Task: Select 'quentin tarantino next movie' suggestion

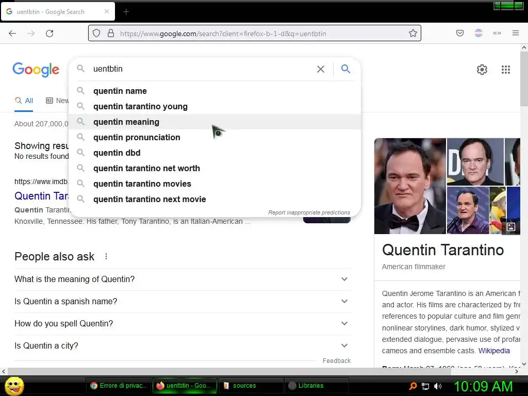Action: [214, 200]
